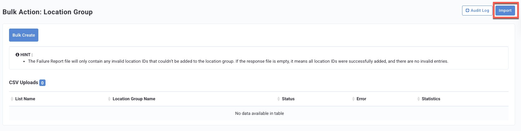Select the List Name column header
This screenshot has width=521, height=131.
point(25,99)
